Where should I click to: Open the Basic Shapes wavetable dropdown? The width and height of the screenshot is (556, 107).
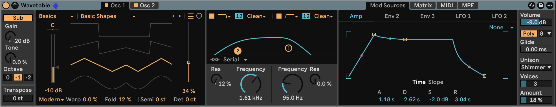pyautogui.click(x=108, y=16)
